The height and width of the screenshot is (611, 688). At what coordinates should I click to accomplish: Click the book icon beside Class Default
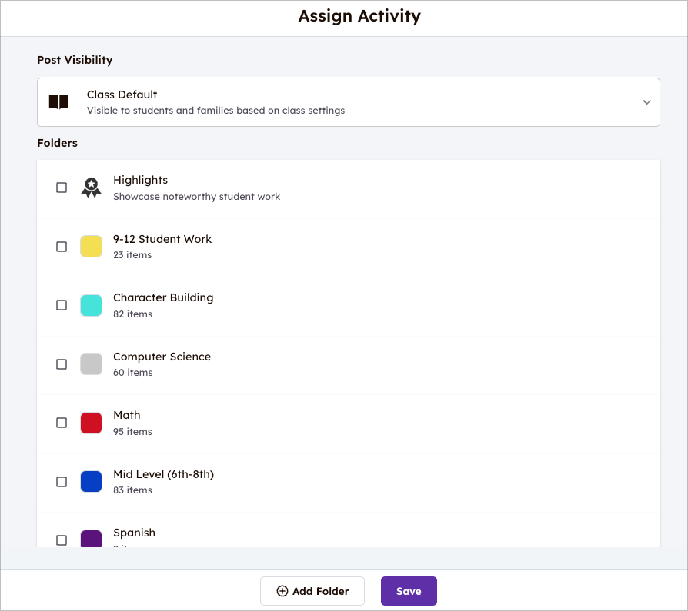pyautogui.click(x=58, y=101)
